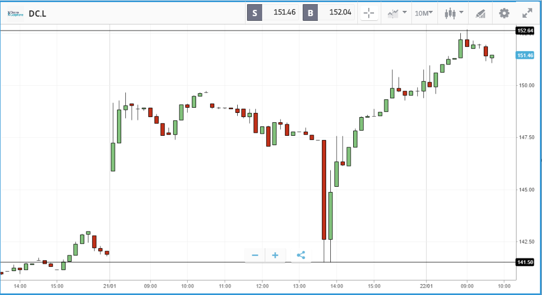
Task: Click the 145.00 axis label
Action: point(526,189)
